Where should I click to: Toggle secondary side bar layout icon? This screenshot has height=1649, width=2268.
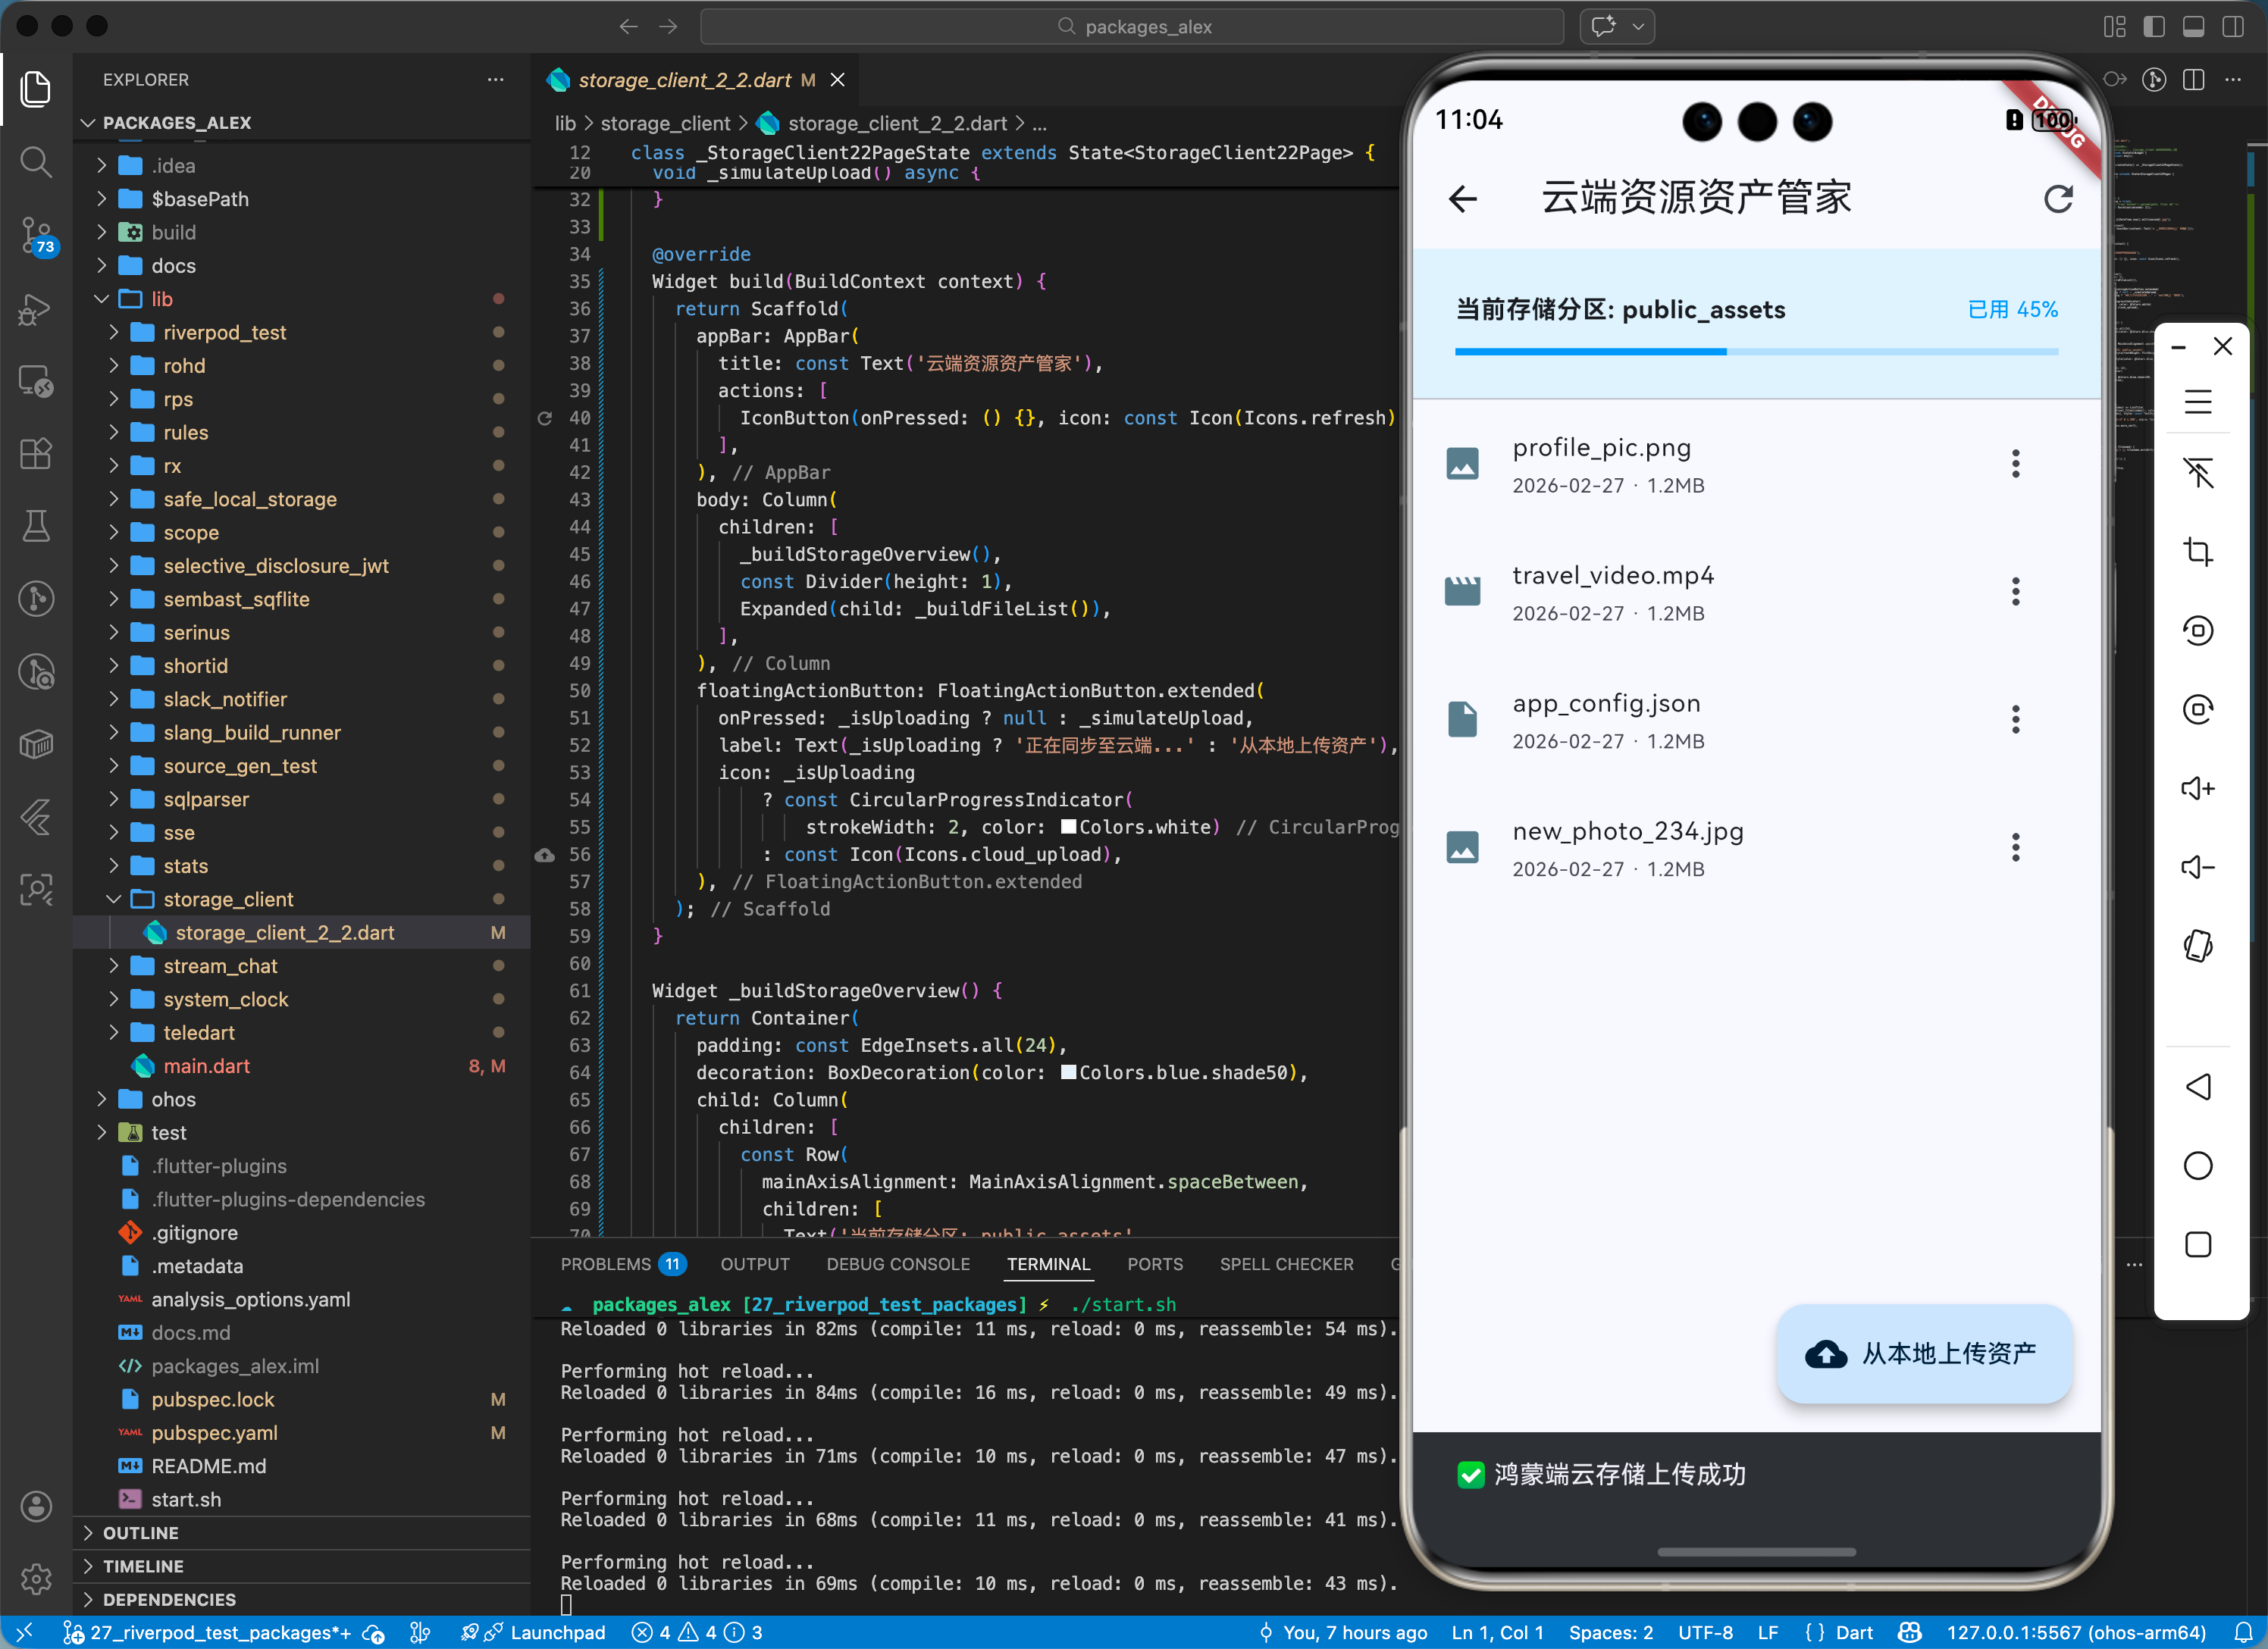click(2232, 27)
